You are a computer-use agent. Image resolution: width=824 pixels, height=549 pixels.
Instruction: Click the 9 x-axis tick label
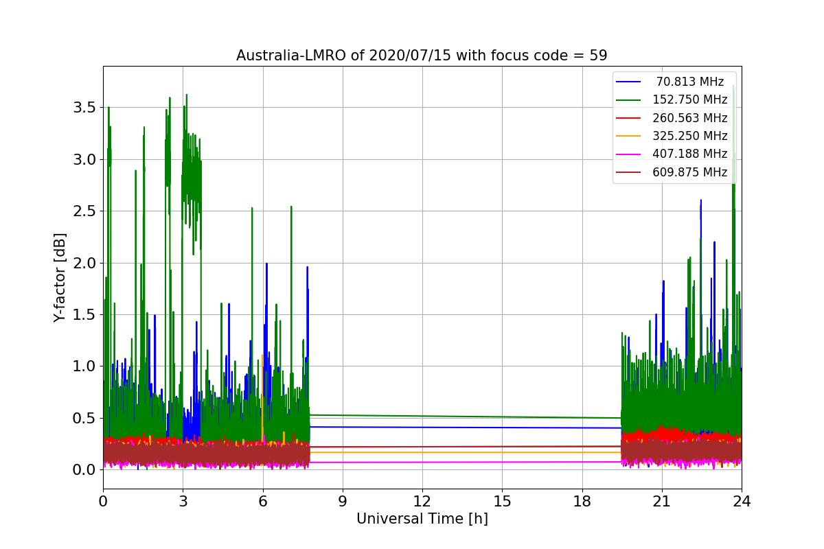(x=343, y=502)
